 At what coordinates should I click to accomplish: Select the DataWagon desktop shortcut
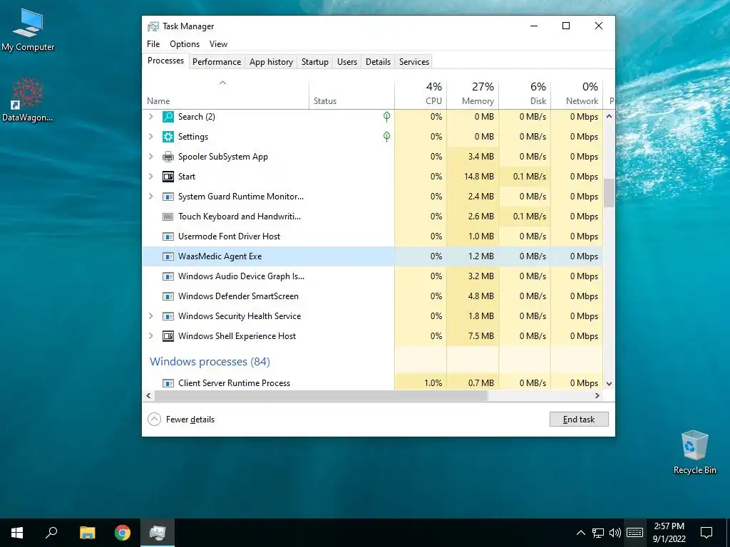[x=28, y=100]
